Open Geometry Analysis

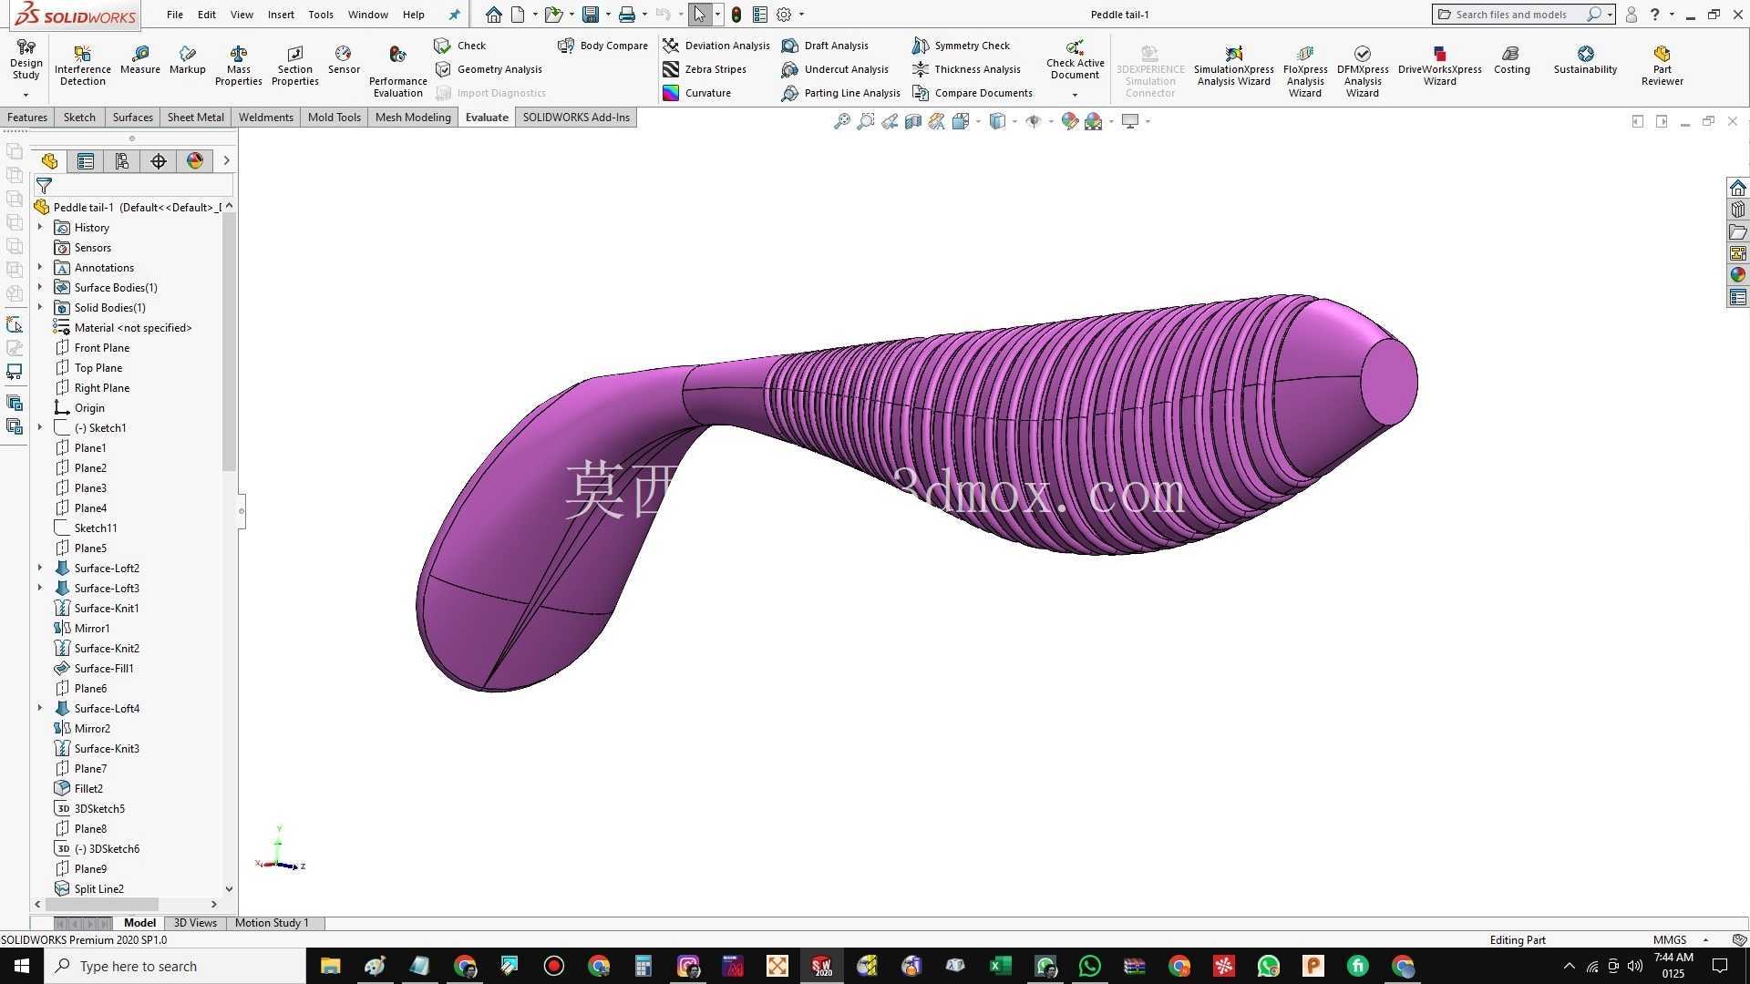point(489,69)
